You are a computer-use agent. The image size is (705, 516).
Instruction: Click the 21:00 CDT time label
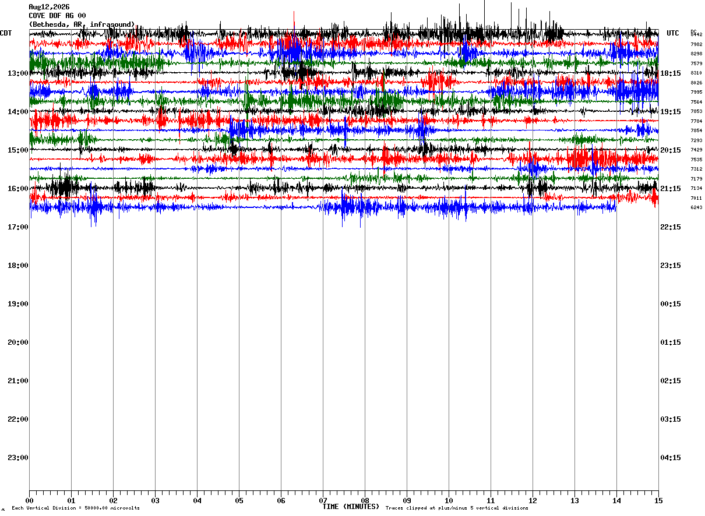tap(18, 381)
